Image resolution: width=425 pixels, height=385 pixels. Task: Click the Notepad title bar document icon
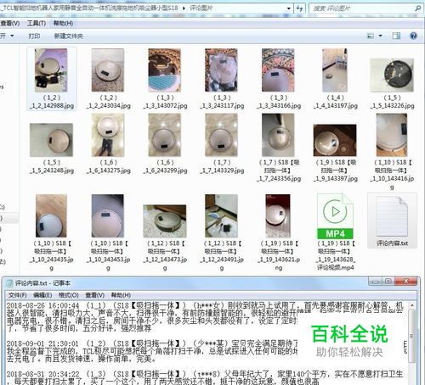(x=9, y=283)
